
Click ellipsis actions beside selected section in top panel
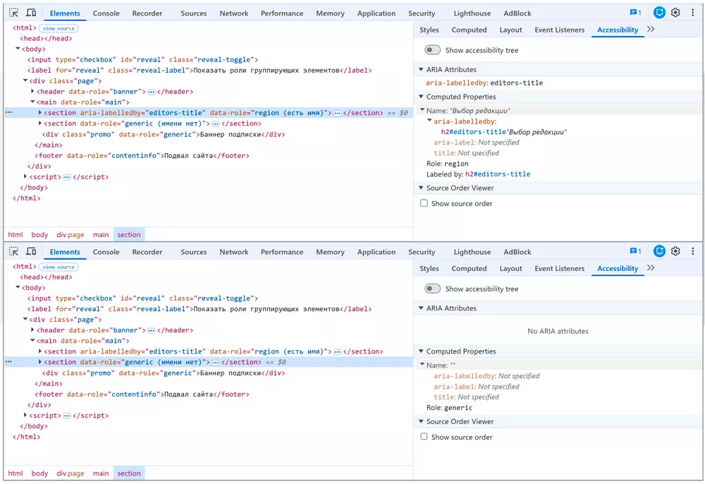coord(8,112)
